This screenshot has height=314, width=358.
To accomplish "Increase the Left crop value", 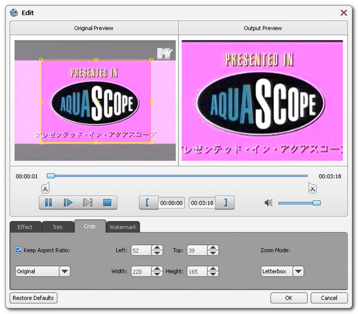I will (157, 248).
